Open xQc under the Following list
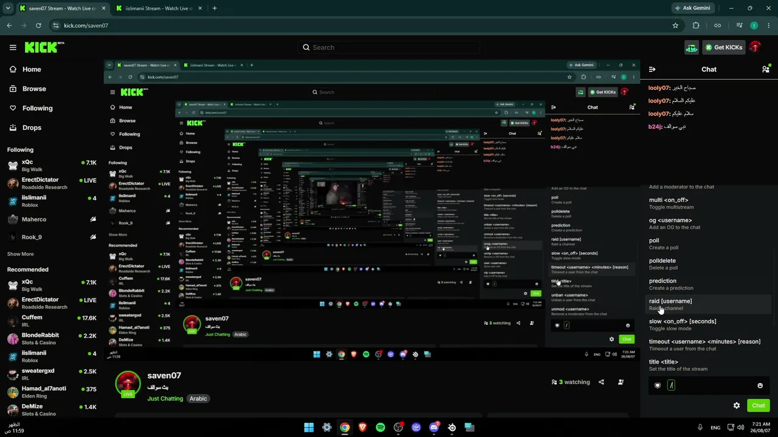778x437 pixels. (52, 166)
